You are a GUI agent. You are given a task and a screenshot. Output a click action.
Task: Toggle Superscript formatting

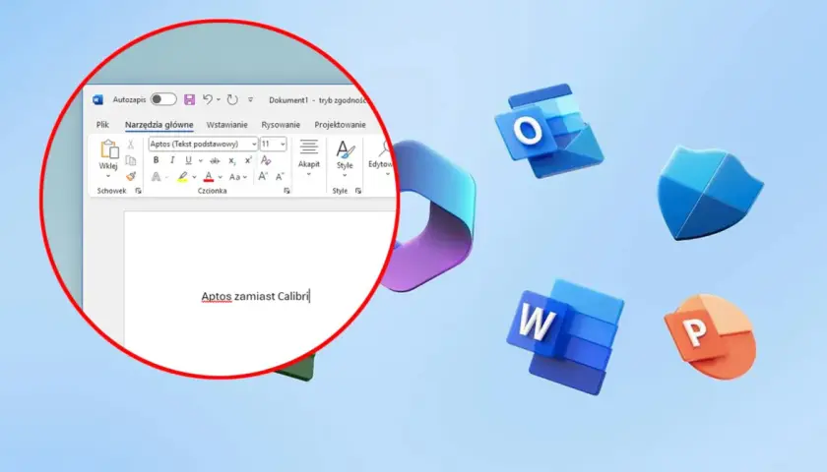tap(248, 160)
